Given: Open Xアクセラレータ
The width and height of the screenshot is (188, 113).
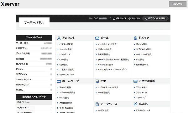Looking at the screenshot, I should click(x=143, y=111).
